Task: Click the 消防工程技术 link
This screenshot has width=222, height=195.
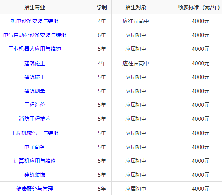Action: click(35, 119)
